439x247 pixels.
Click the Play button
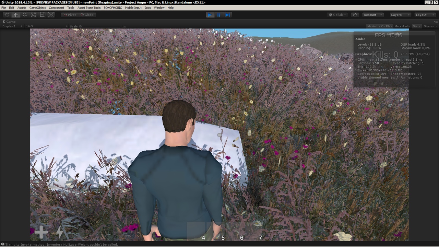(210, 15)
